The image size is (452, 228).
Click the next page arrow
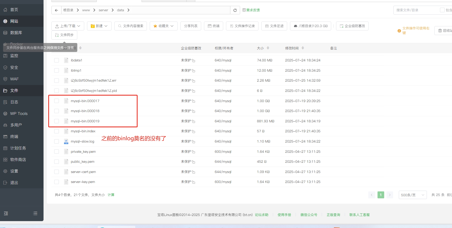pos(390,195)
